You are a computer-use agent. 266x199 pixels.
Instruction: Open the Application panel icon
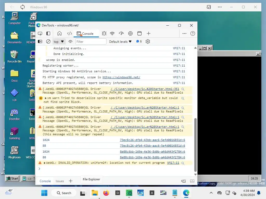(x=139, y=33)
